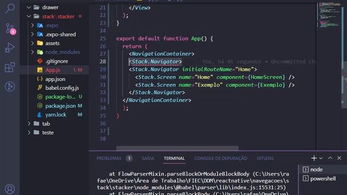
Task: Click the closing View tag
Action: click(140, 8)
